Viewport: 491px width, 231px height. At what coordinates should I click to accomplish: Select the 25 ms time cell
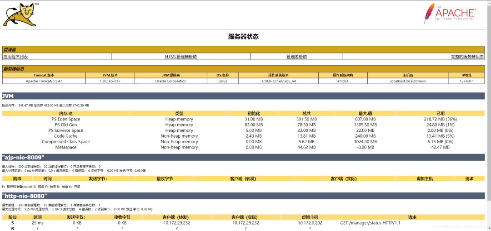(38, 223)
